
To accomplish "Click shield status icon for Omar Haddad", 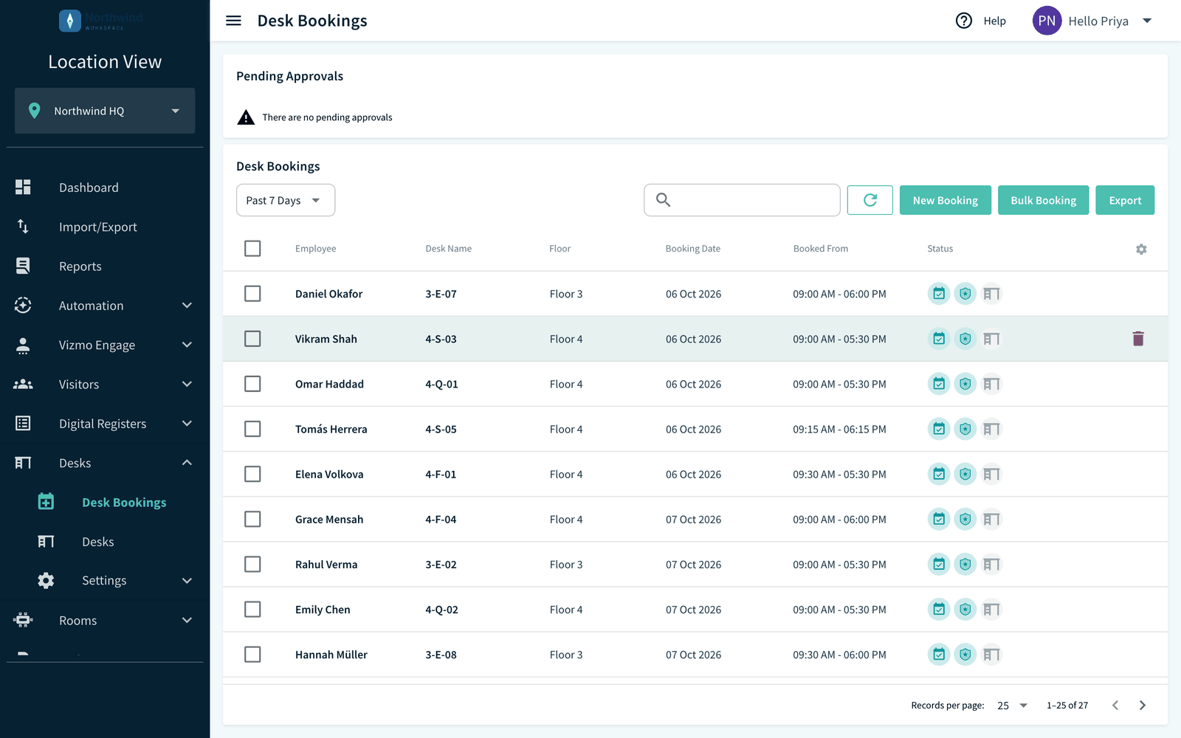I will pos(965,384).
